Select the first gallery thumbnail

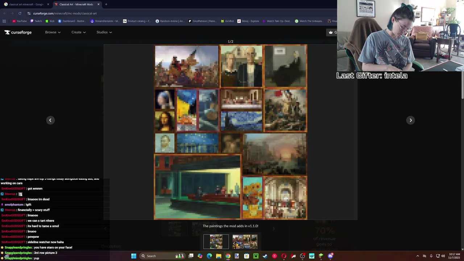[x=216, y=242]
